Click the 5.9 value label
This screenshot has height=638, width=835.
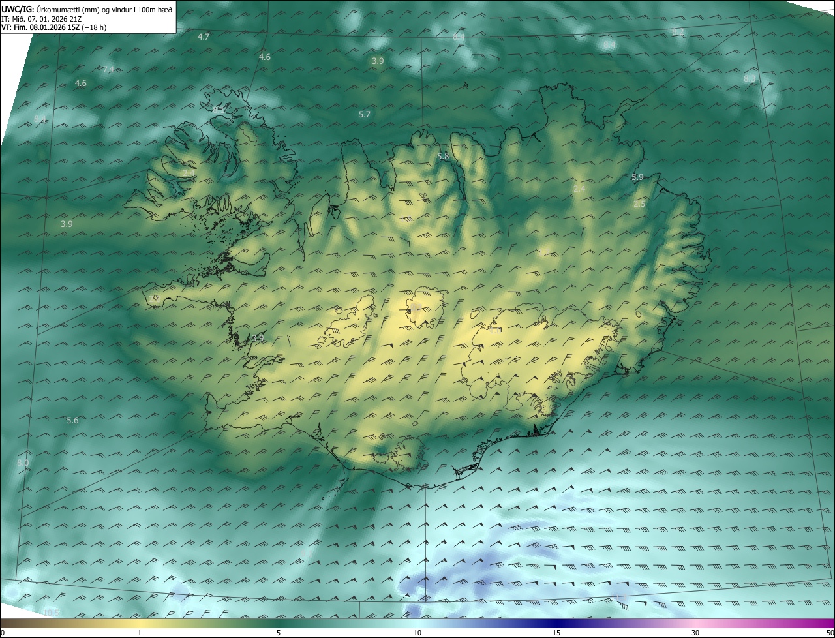pos(637,177)
